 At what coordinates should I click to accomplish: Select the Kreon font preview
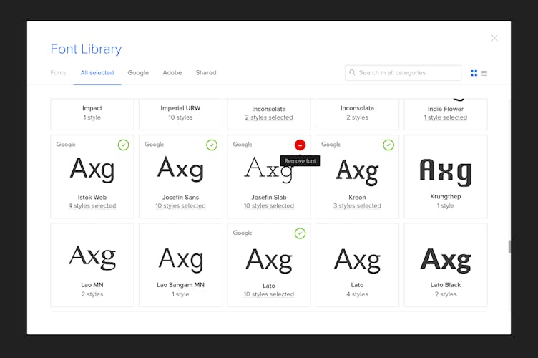coord(357,172)
